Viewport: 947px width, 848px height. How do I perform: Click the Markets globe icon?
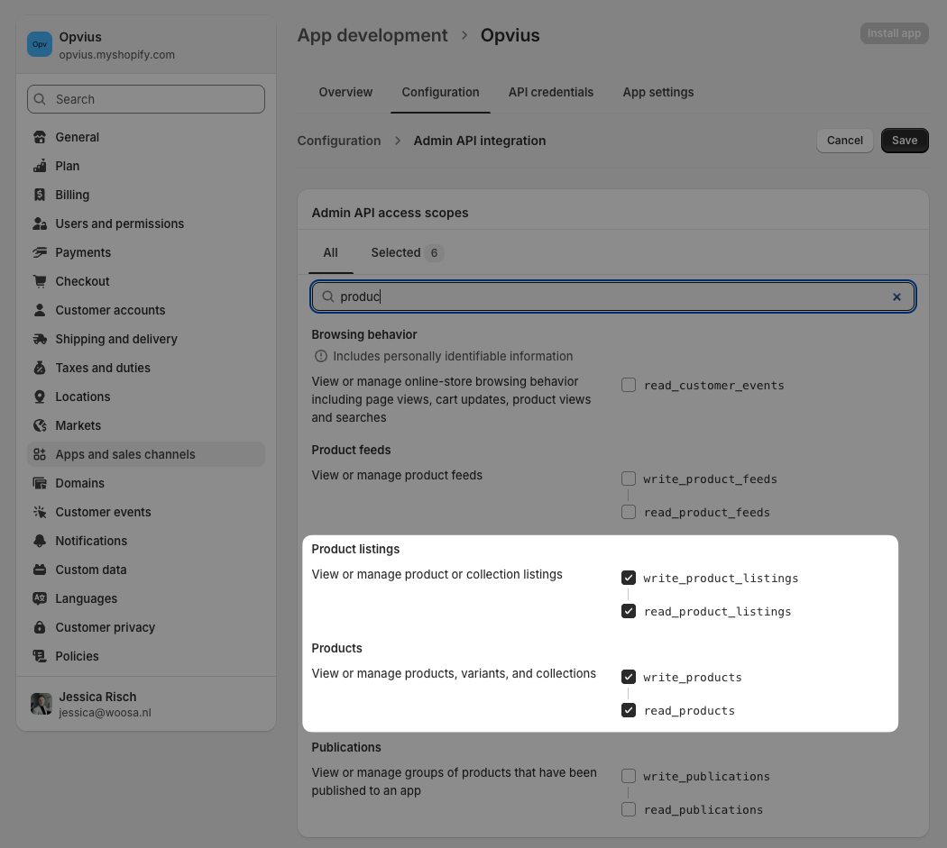[x=40, y=425]
